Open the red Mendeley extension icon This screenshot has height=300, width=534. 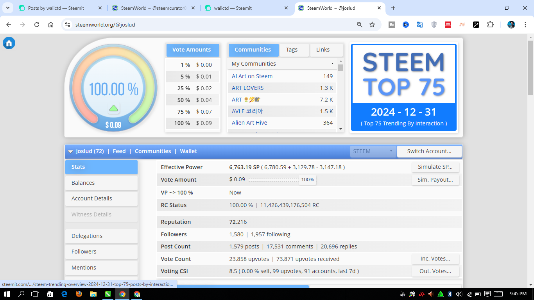point(448,25)
